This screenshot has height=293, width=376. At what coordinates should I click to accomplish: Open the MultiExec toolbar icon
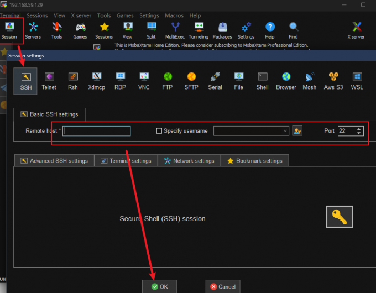[x=175, y=30]
